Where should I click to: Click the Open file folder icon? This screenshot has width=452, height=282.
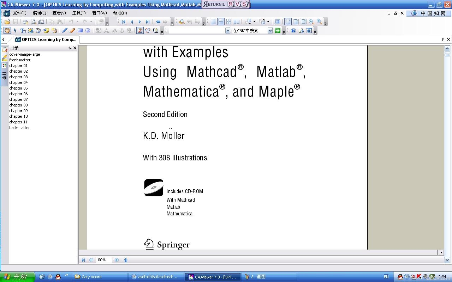[7, 22]
